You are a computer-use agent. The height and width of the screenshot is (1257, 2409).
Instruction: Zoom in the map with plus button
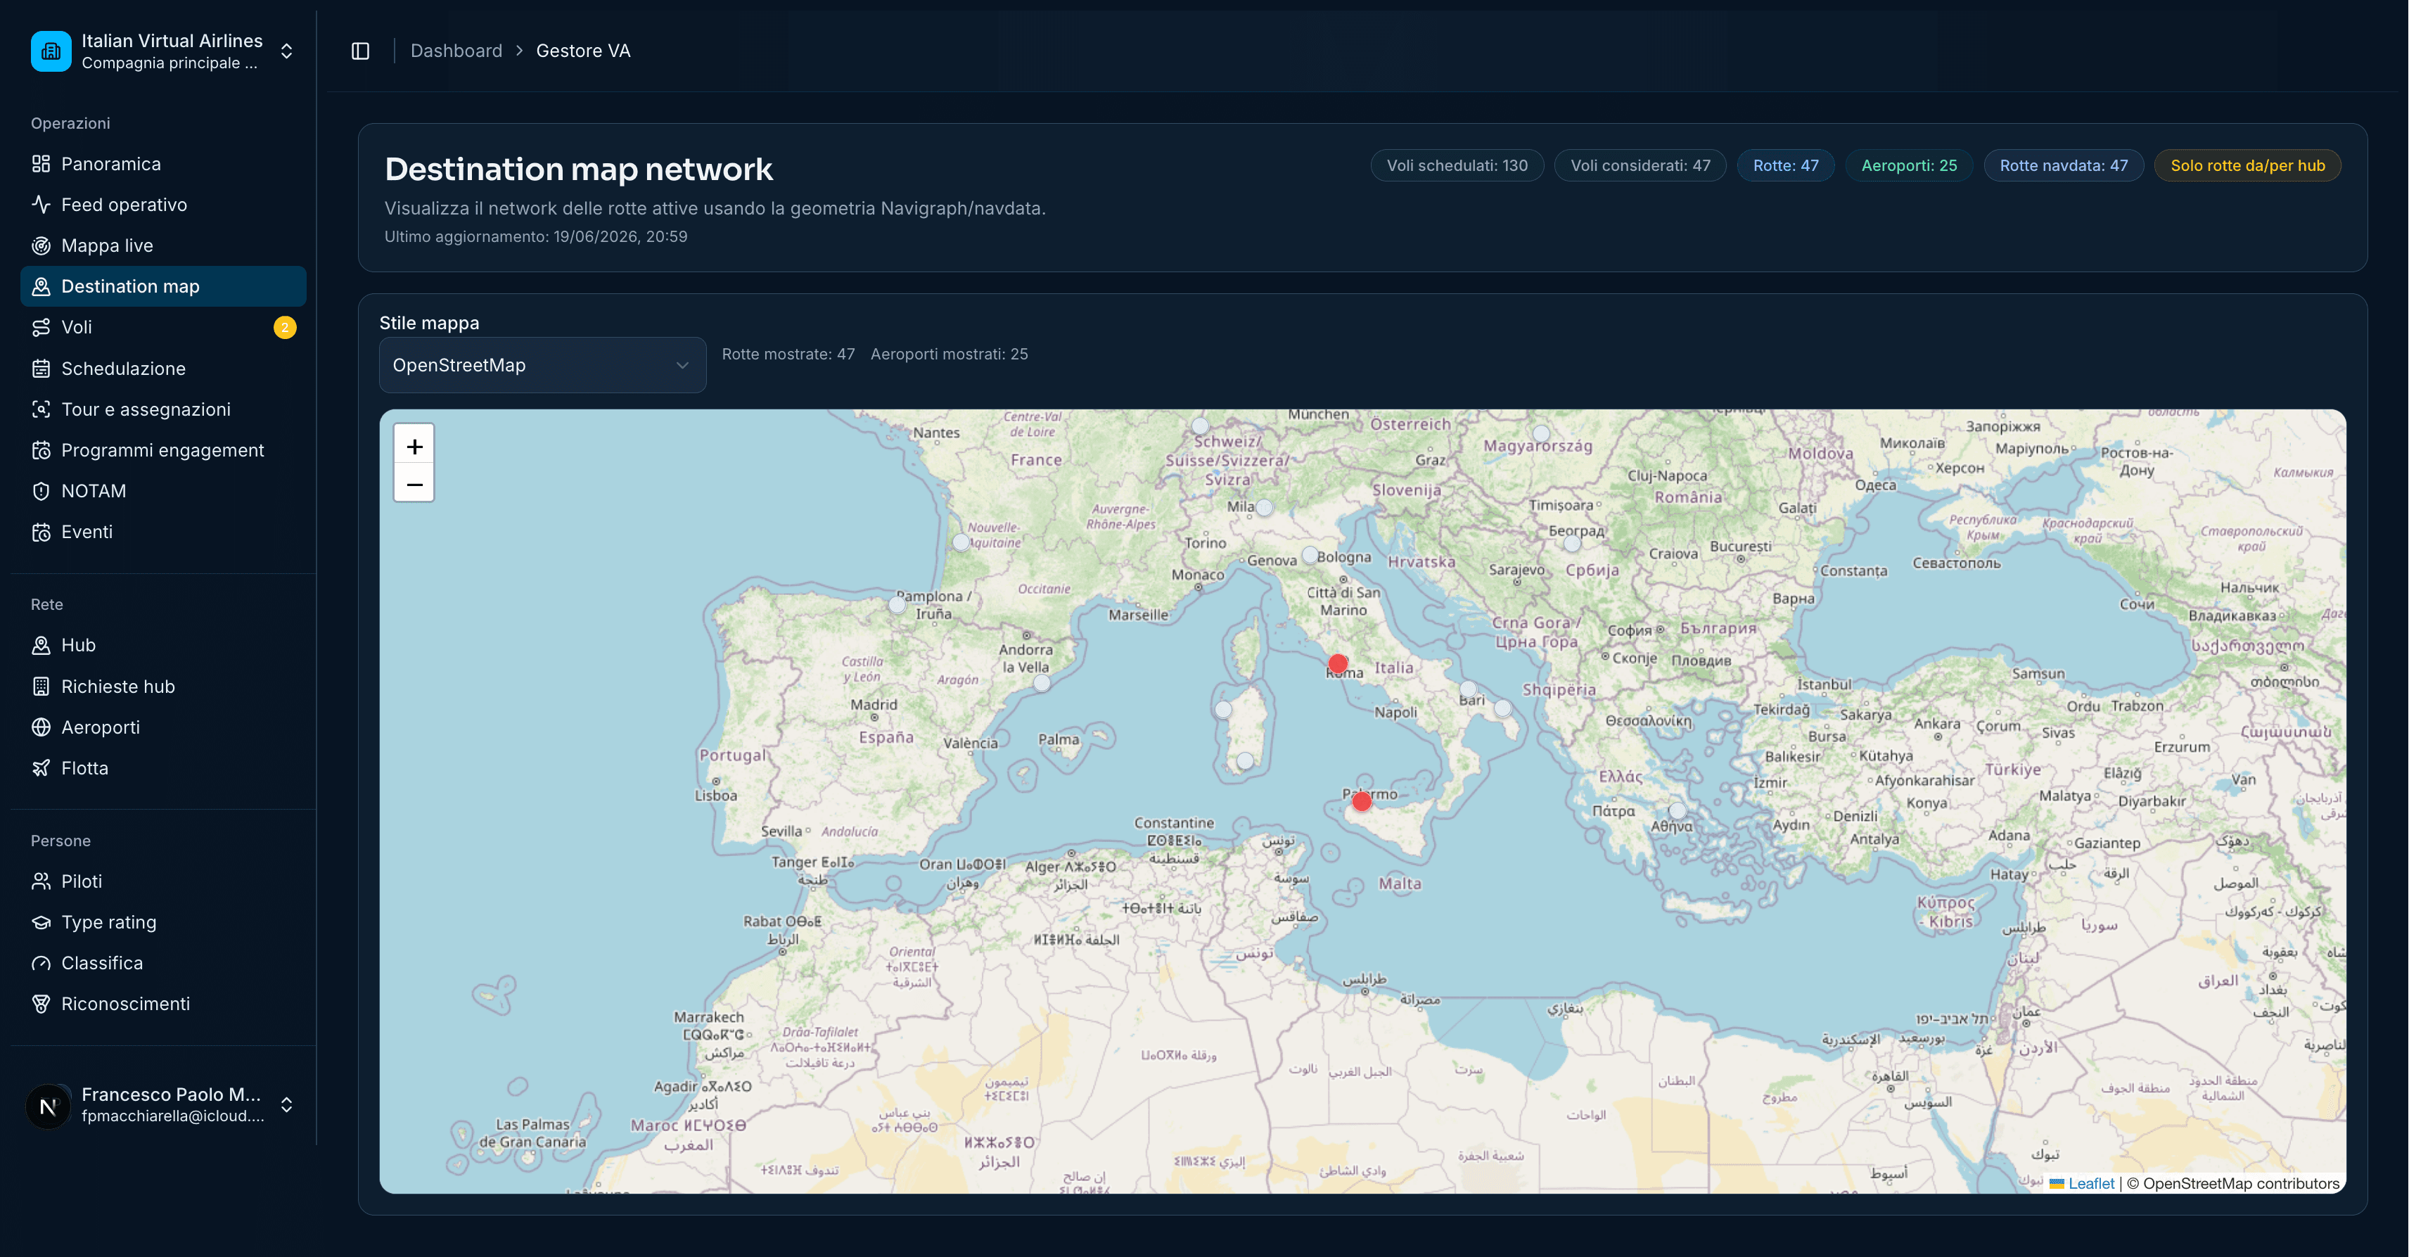pos(414,446)
